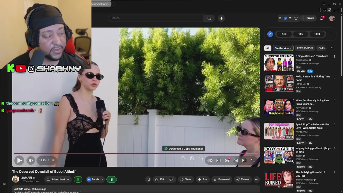Open the transcript notes icon in player
This screenshot has width=343, height=193.
(192, 158)
